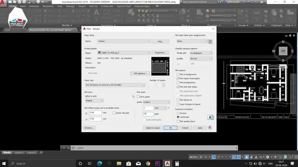Click Apply to Layout button
Image resolution: width=298 pixels, height=167 pixels.
[x=153, y=128]
